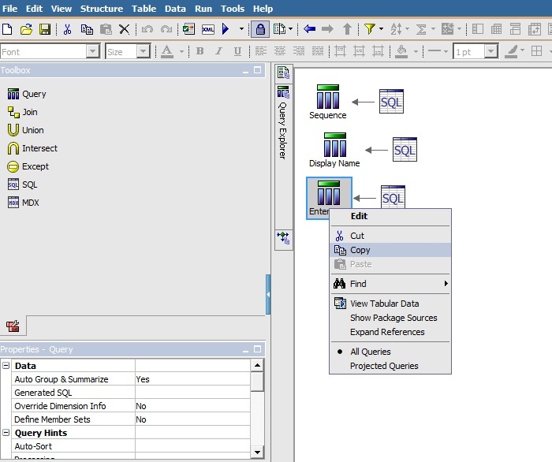The width and height of the screenshot is (552, 462).
Task: Open the Structure menu
Action: (x=102, y=9)
